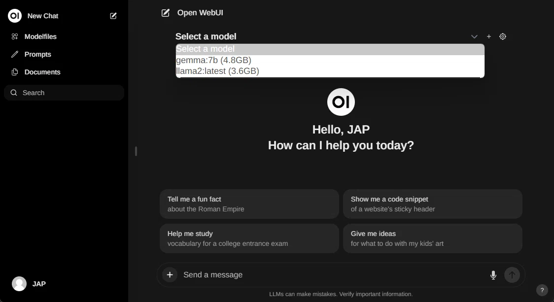Image resolution: width=554 pixels, height=302 pixels.
Task: Click the Open WebUI logo in sidebar
Action: [x=15, y=16]
